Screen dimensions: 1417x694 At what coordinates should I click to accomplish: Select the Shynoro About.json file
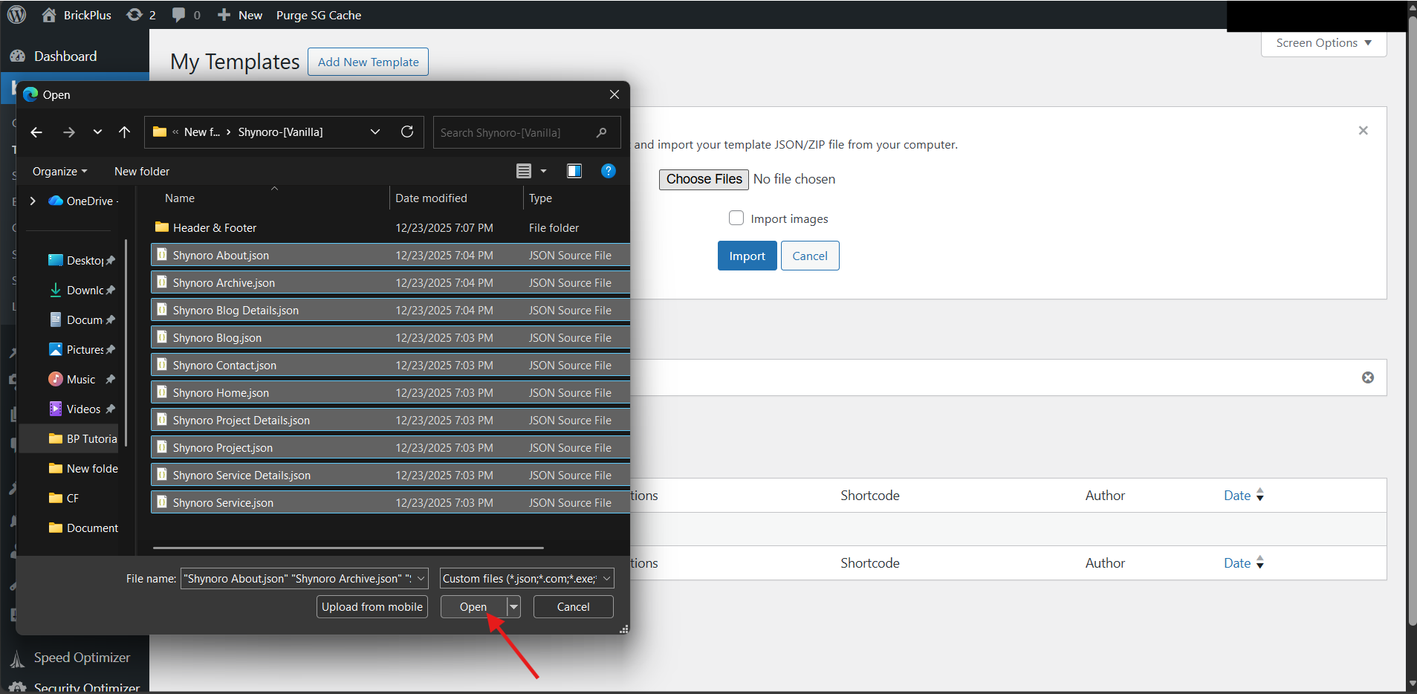click(x=390, y=255)
